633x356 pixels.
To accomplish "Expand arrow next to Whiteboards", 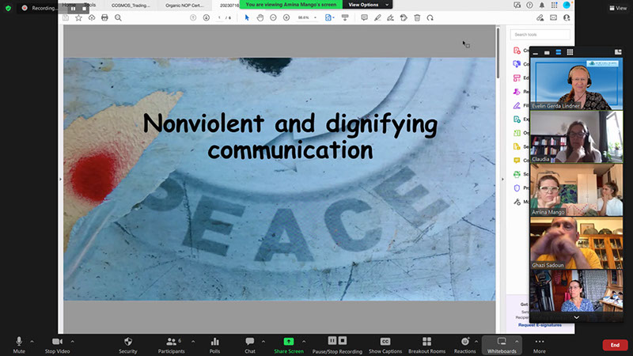I will point(517,342).
